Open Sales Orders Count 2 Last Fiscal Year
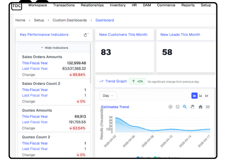The height and width of the screenshot is (161, 226). pos(35,95)
